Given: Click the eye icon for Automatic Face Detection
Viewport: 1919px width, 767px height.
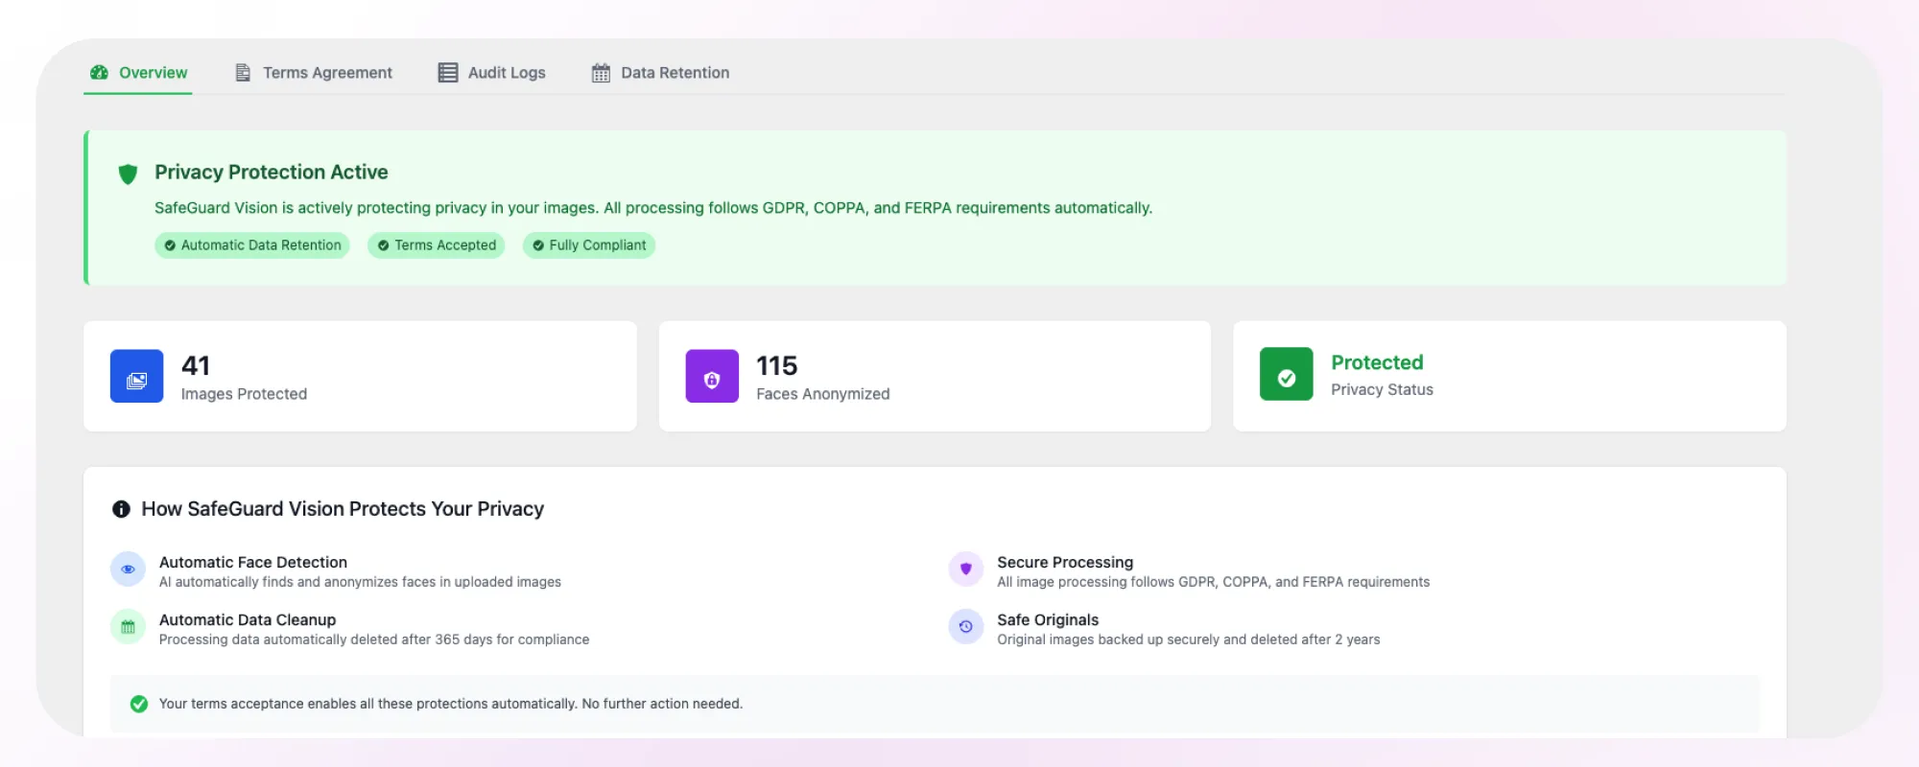Looking at the screenshot, I should tap(128, 569).
